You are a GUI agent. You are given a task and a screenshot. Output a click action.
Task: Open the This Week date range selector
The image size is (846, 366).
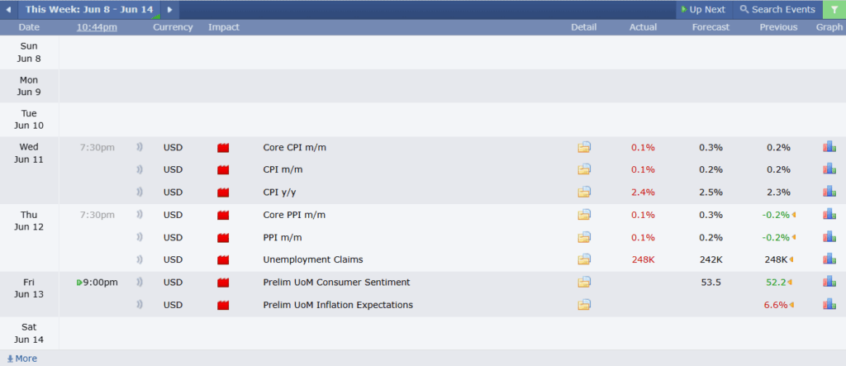pos(89,10)
